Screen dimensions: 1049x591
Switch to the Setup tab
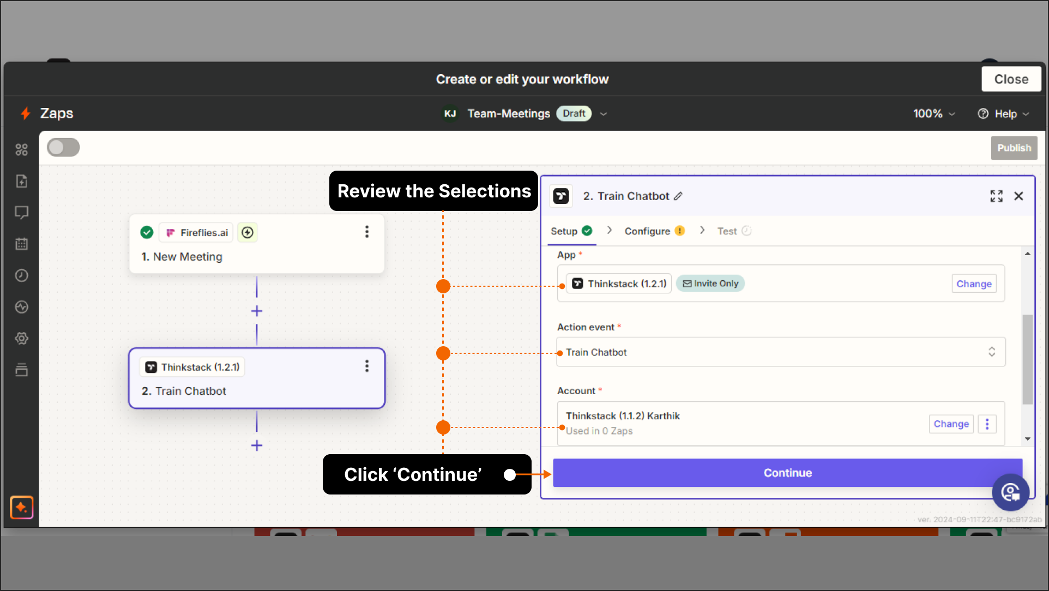pyautogui.click(x=571, y=231)
